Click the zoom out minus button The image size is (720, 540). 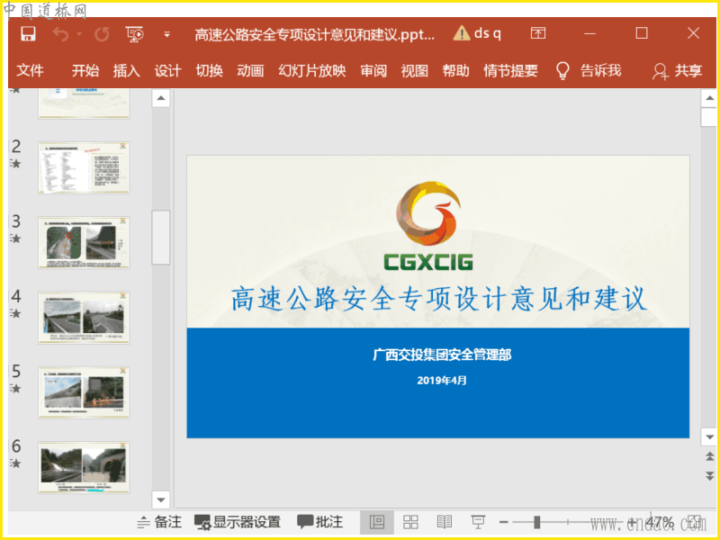504,522
